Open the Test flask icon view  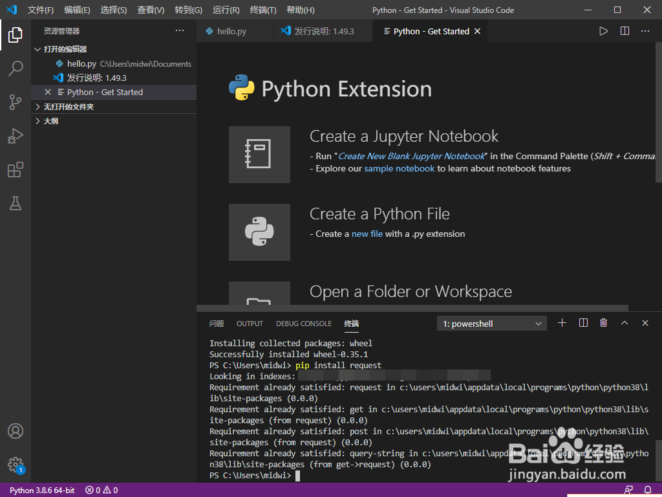[16, 203]
